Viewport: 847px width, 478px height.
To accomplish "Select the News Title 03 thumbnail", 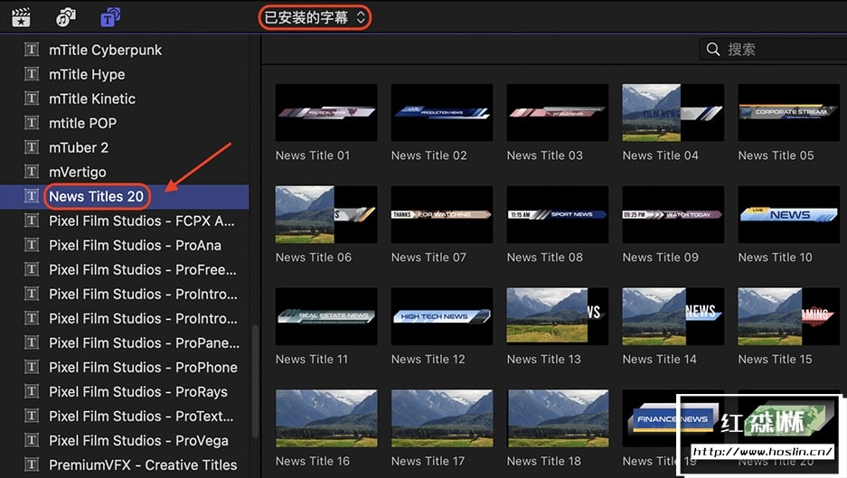I will click(x=558, y=112).
